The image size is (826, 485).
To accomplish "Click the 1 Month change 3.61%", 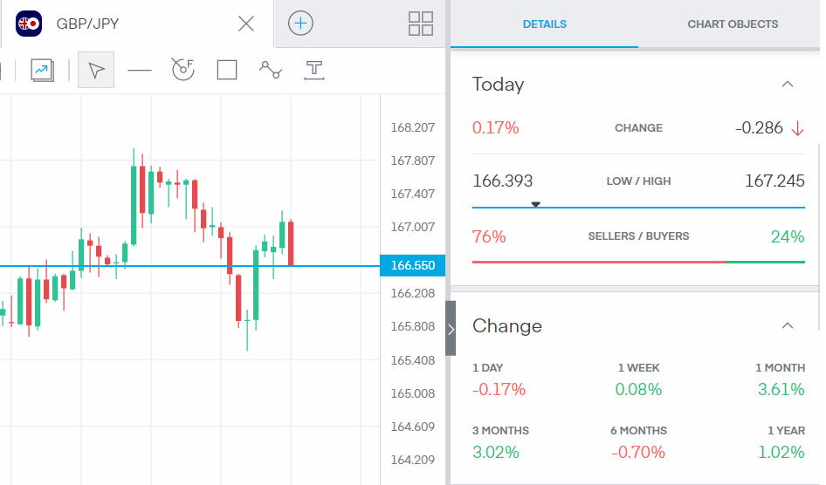I will [781, 389].
